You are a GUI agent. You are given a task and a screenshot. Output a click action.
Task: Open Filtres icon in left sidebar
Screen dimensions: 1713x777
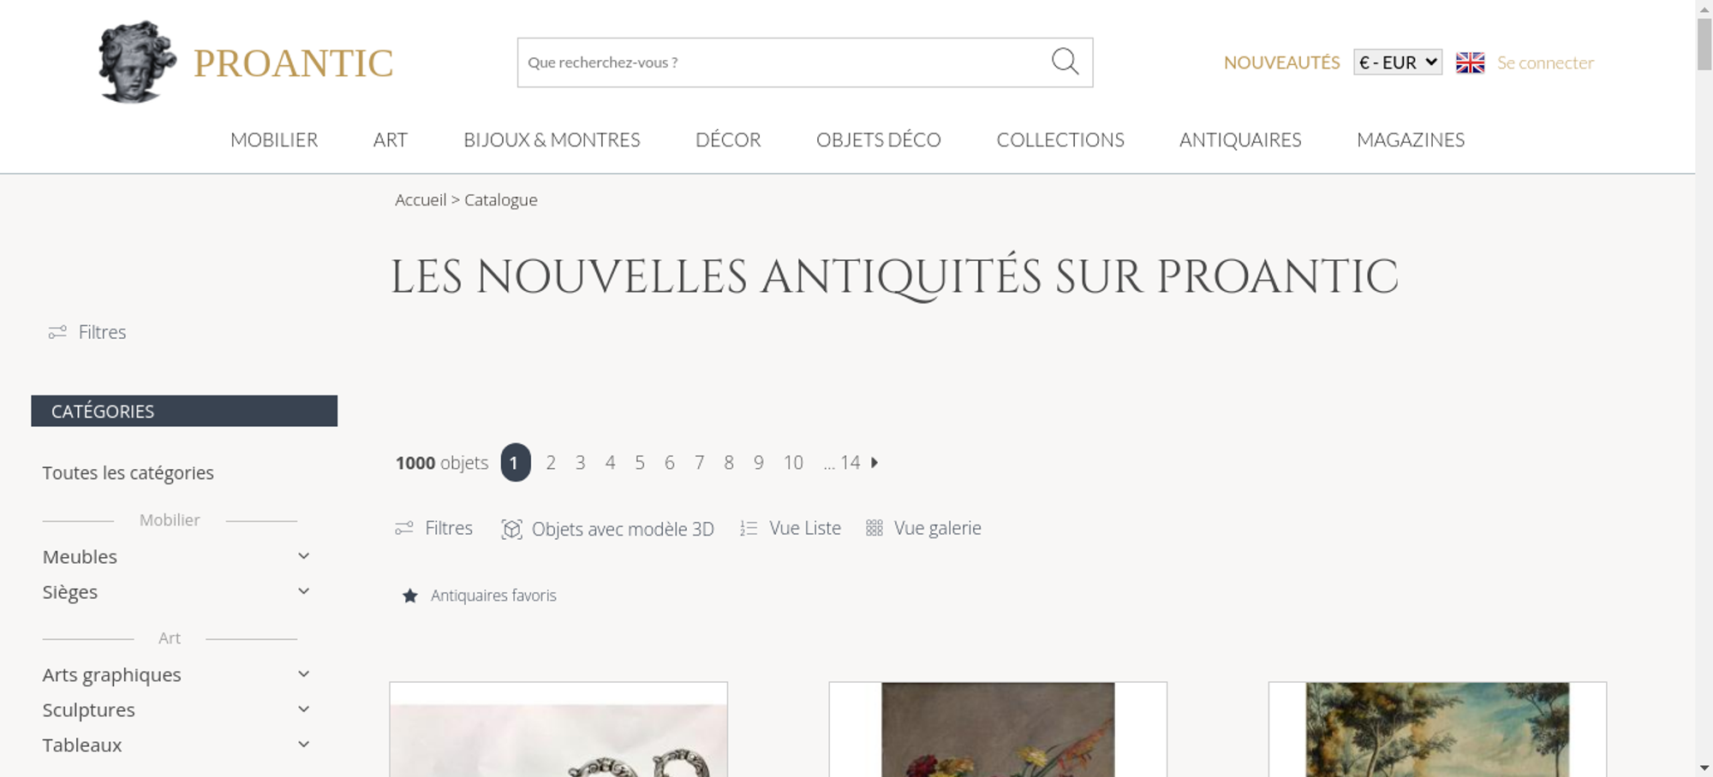click(x=57, y=332)
